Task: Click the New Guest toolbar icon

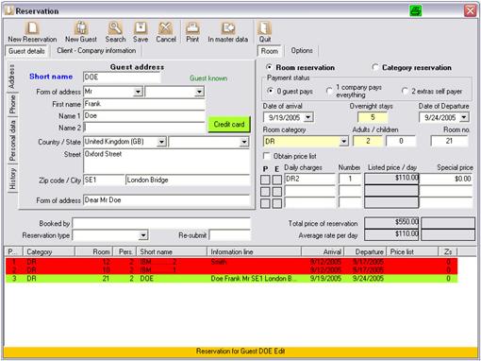Action: tap(81, 28)
